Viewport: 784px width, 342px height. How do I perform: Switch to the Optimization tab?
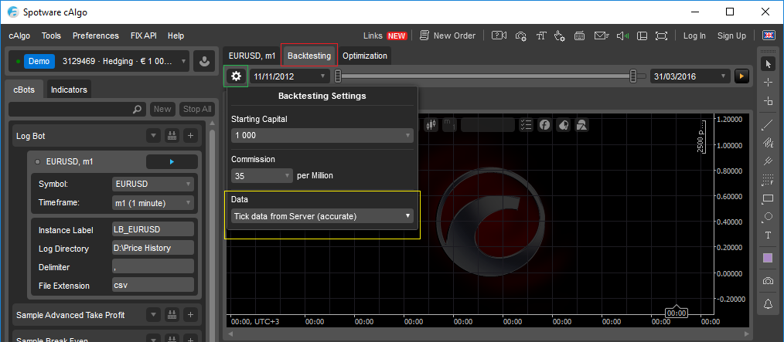pos(365,56)
